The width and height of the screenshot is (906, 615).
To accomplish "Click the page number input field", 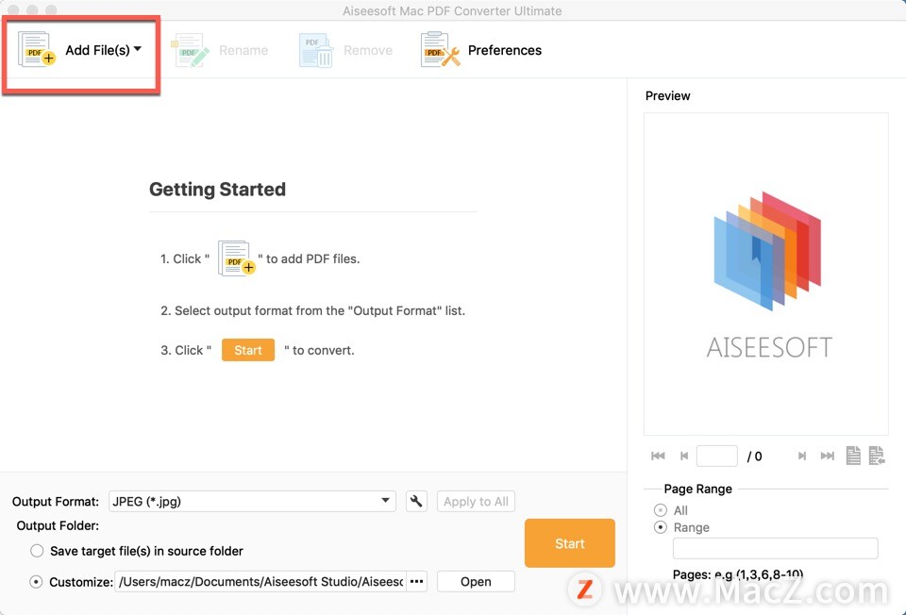I will [x=717, y=456].
